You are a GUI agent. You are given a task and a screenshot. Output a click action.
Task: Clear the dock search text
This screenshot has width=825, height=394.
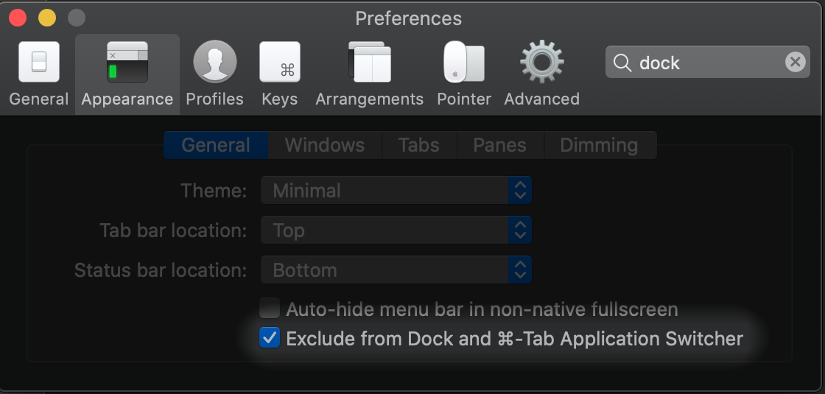coord(795,63)
